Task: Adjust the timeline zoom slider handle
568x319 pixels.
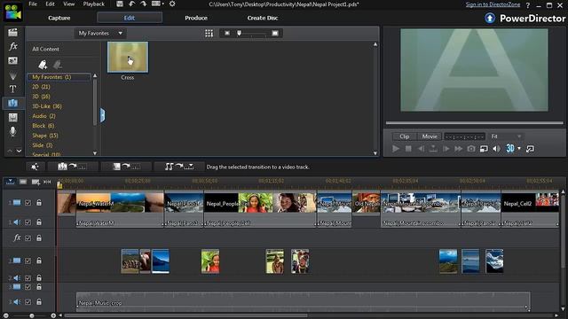Action: (32, 315)
